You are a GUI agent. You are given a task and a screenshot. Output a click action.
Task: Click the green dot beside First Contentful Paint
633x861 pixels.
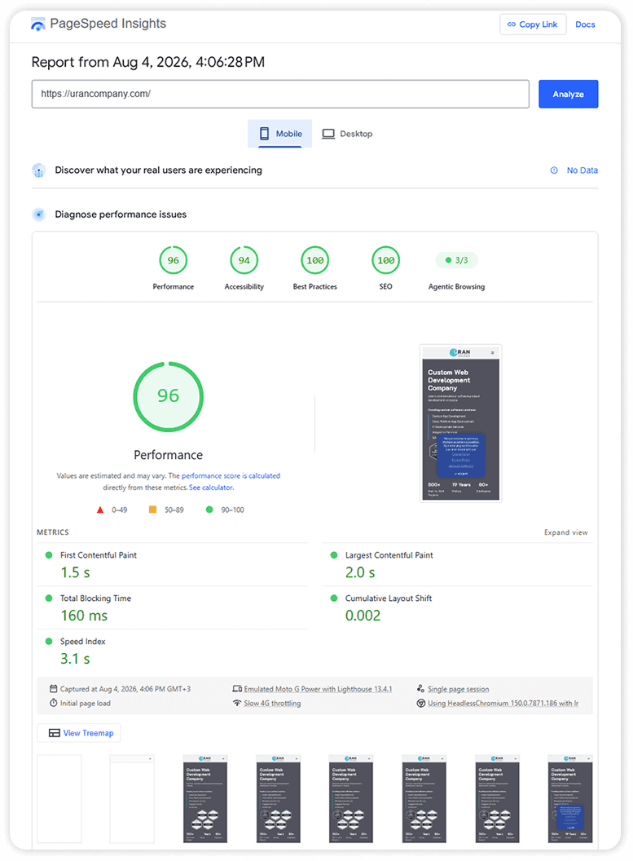(49, 555)
